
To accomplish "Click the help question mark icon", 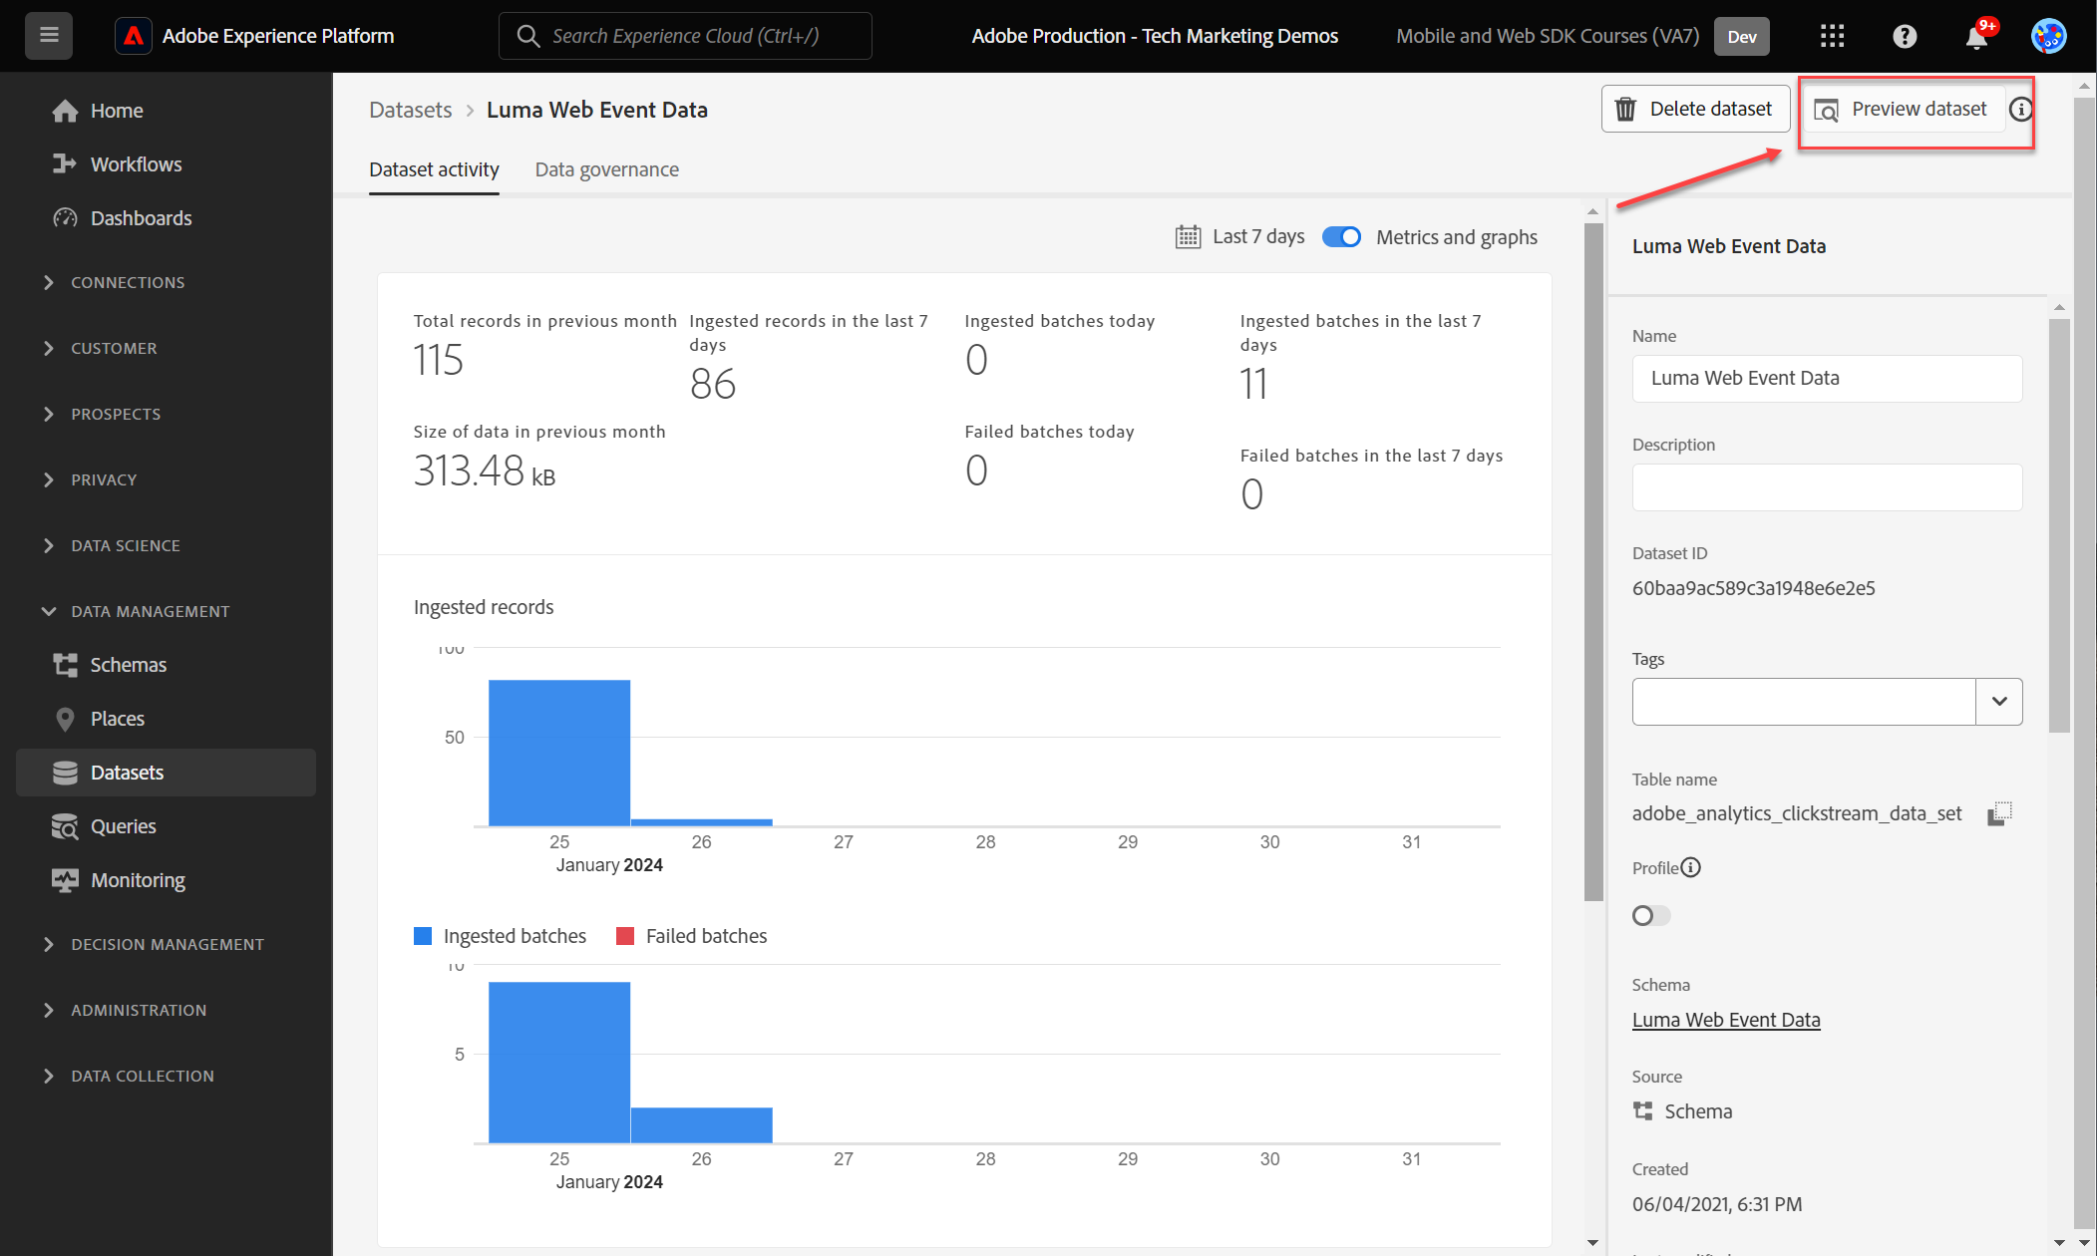I will tap(1905, 36).
